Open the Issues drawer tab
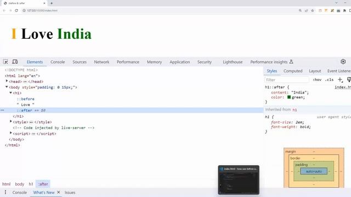Screen dimensions: 351x197 (x=70, y=192)
